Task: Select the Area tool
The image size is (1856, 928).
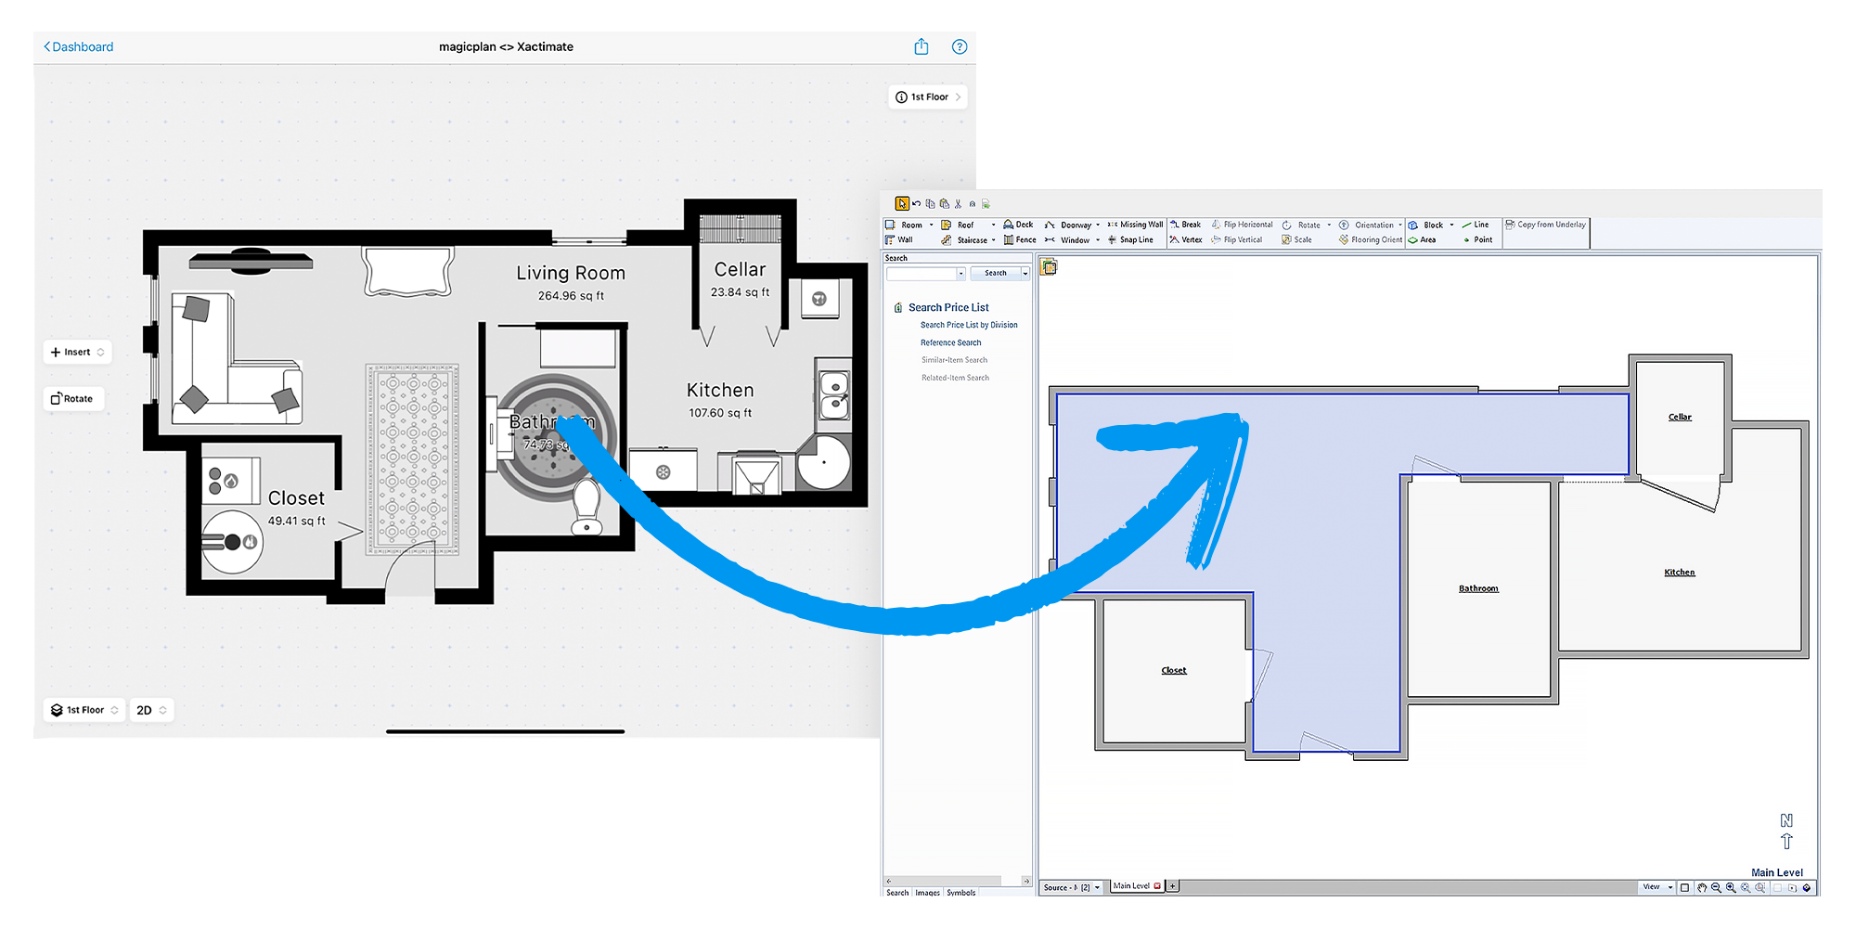Action: tap(1423, 239)
